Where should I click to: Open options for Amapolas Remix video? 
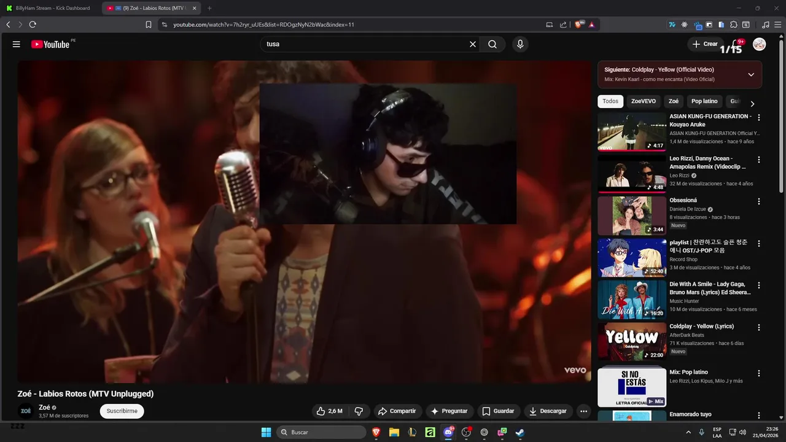758,160
